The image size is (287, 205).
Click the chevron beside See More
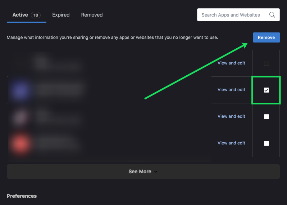tap(156, 172)
